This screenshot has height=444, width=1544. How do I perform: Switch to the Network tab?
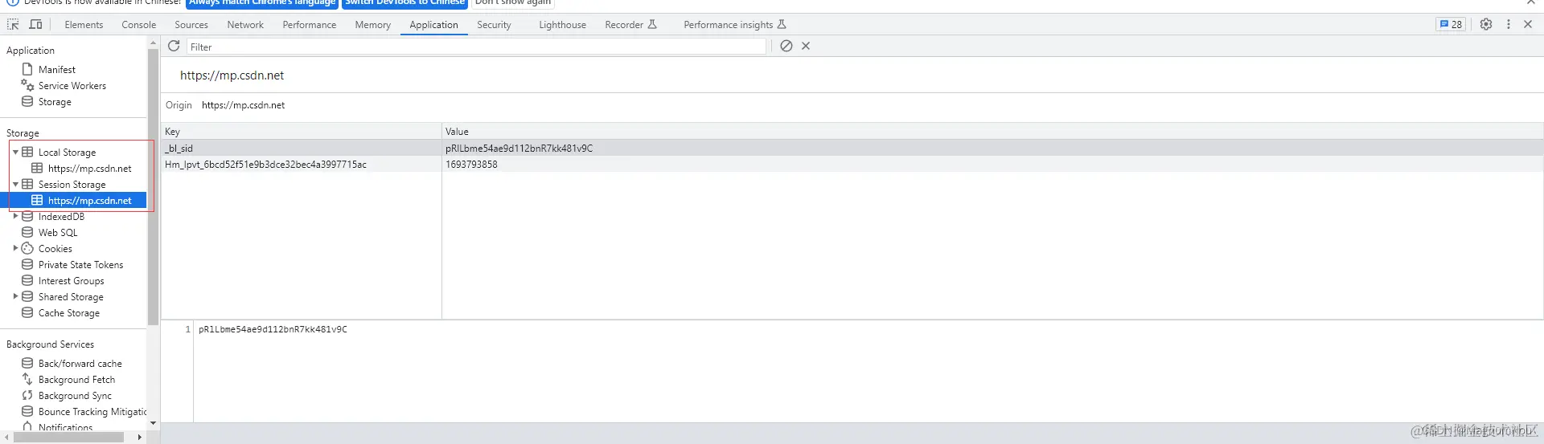point(245,25)
